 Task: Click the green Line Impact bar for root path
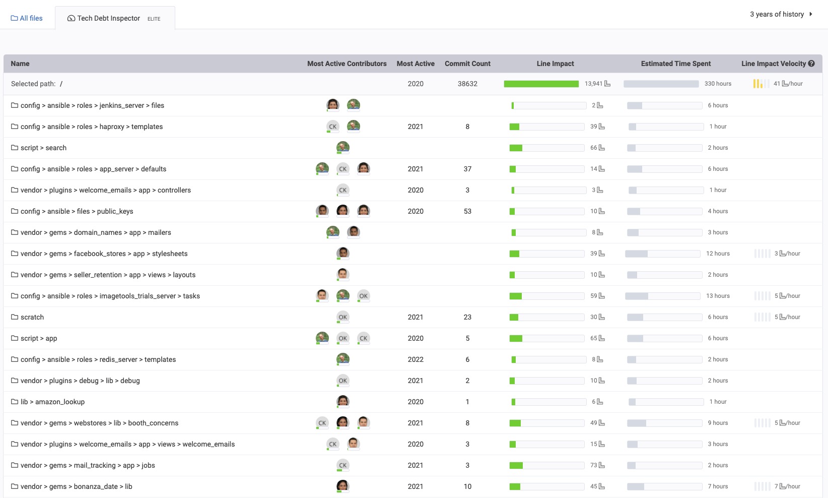[x=541, y=84]
